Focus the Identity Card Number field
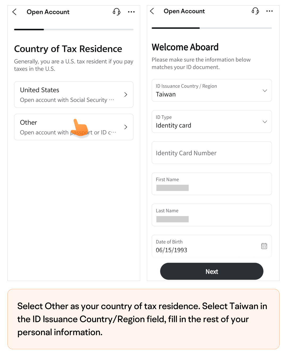 pyautogui.click(x=212, y=153)
